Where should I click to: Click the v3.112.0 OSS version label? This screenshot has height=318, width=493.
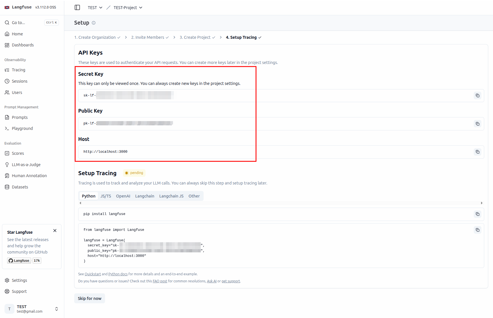(46, 7)
